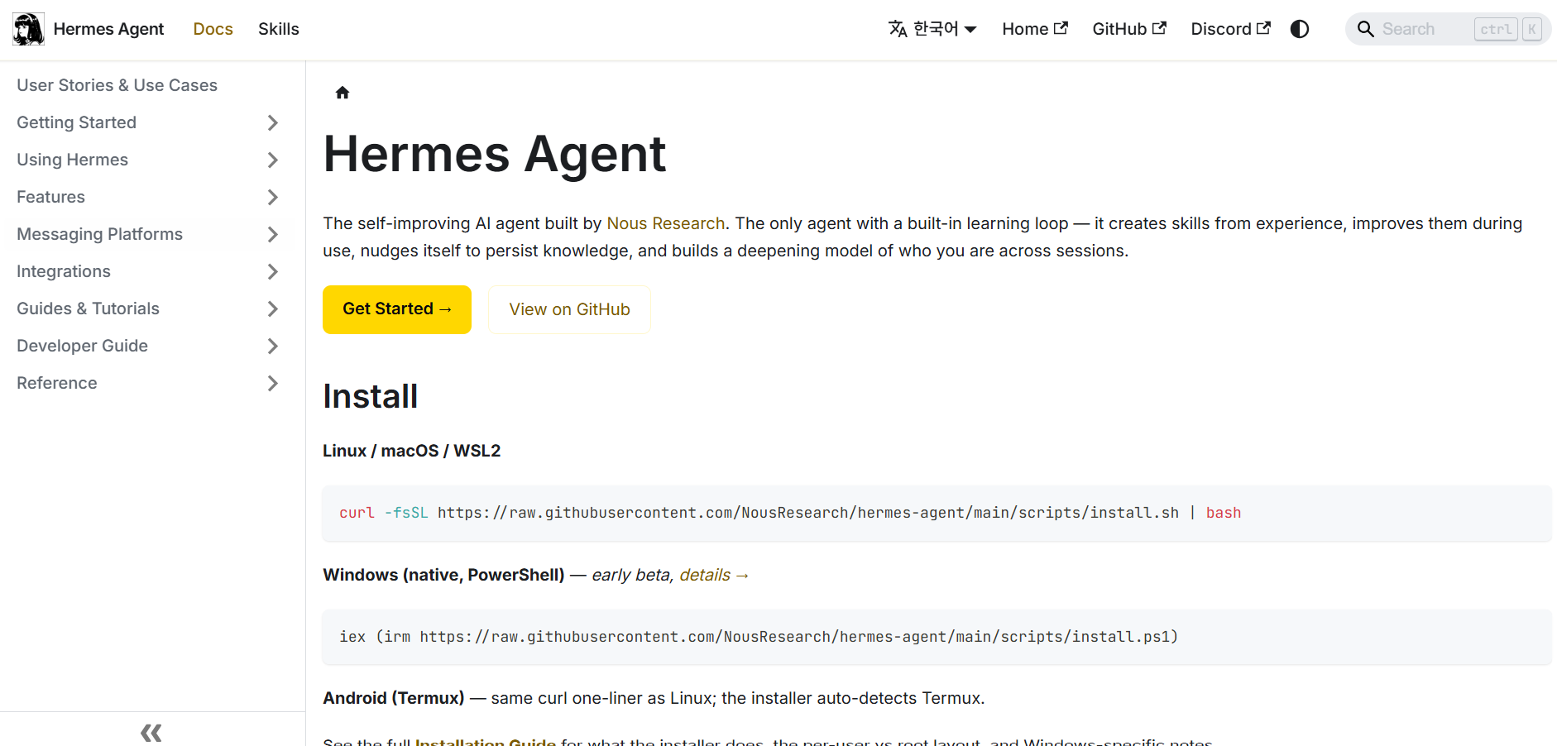Click the 'Linux / macOS / WSL2' label
Screen dimensions: 1557x746
(411, 451)
